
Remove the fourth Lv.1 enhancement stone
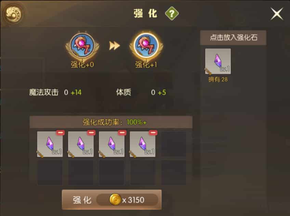(x=153, y=132)
